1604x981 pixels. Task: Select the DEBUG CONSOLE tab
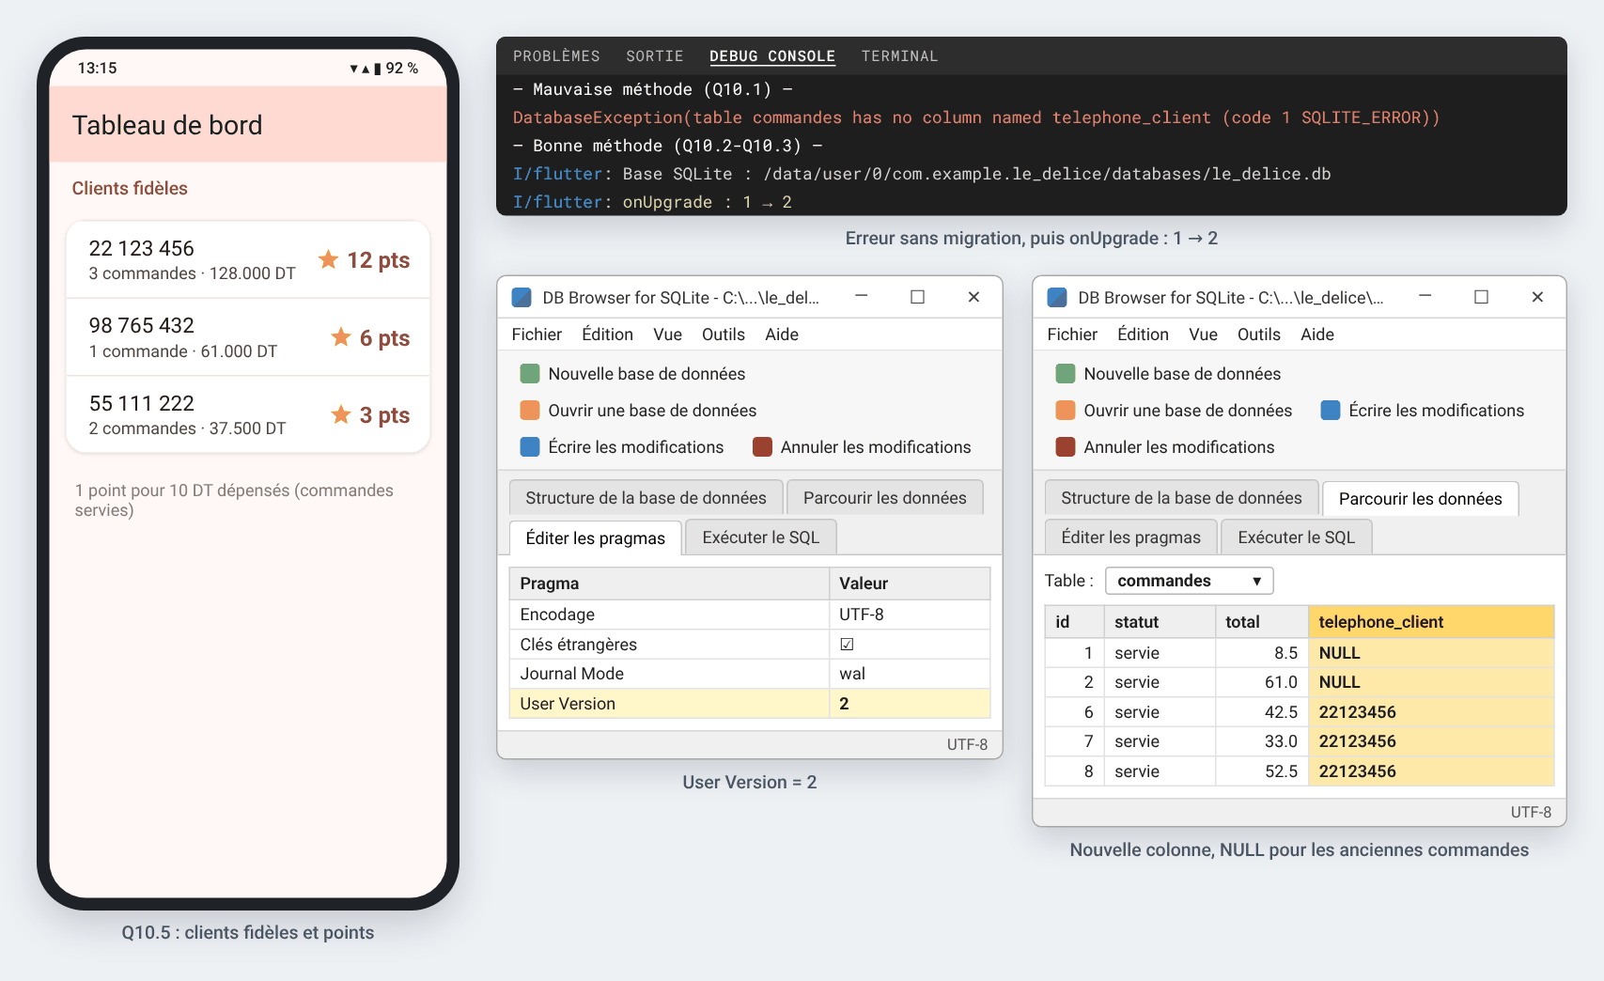[772, 56]
